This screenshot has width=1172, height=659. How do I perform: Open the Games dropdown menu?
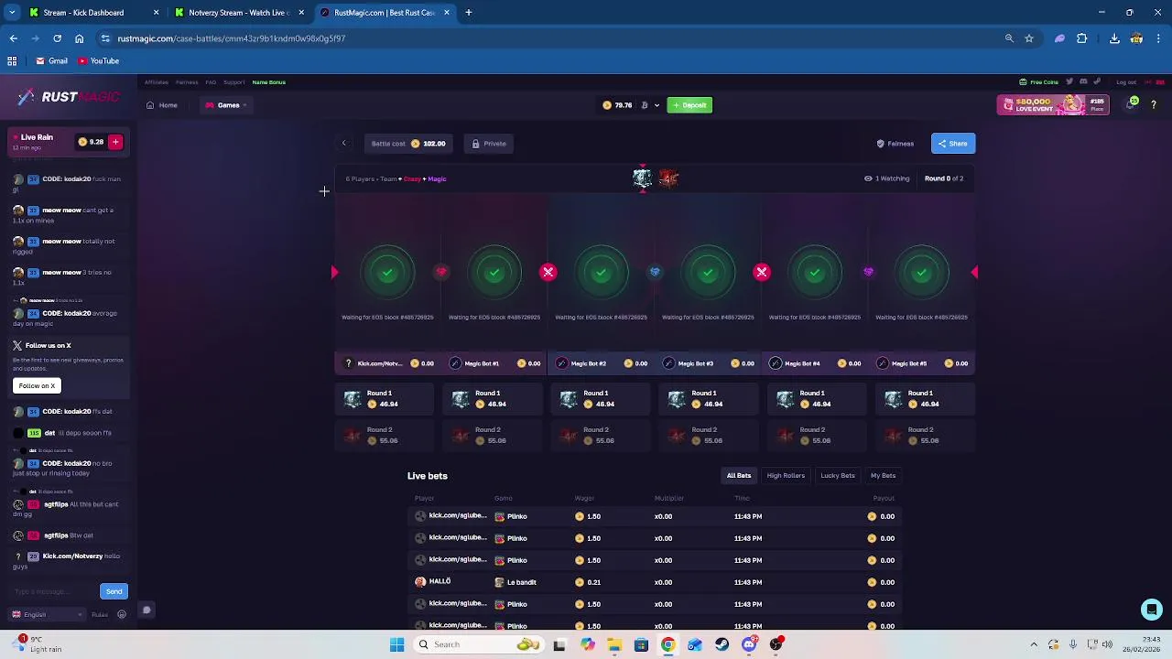click(225, 105)
